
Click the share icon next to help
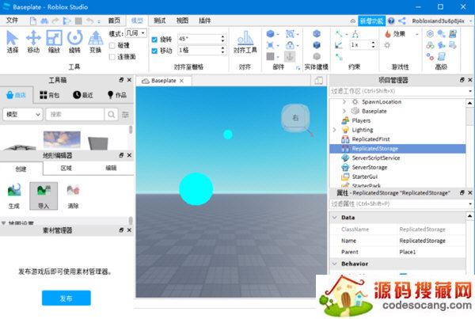[x=402, y=21]
